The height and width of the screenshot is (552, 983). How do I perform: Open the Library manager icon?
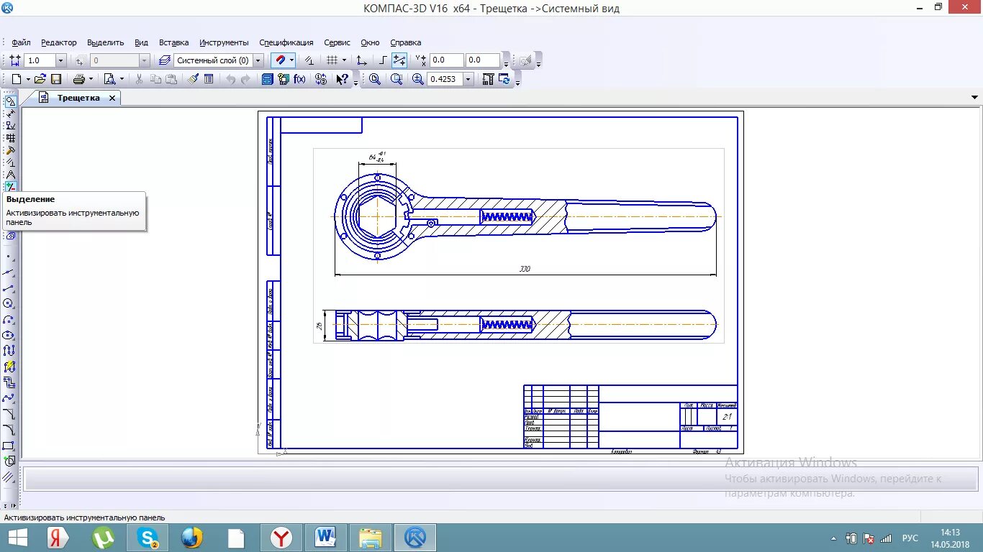267,79
